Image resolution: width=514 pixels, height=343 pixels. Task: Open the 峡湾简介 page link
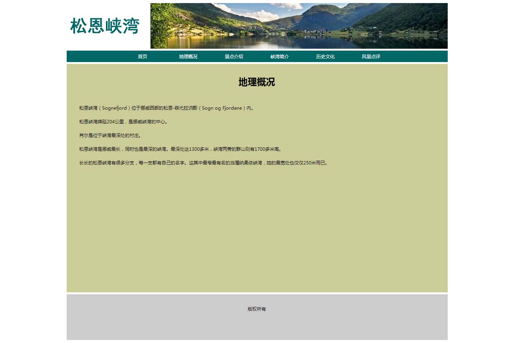[280, 56]
